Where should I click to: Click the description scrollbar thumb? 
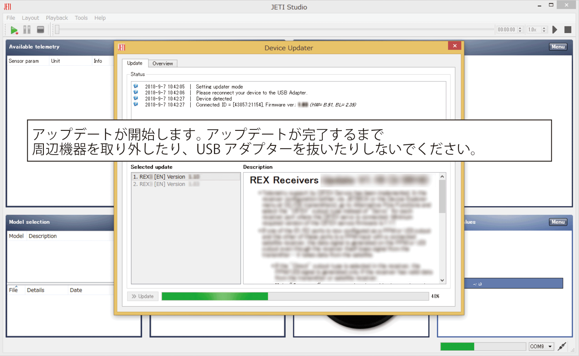(442, 196)
